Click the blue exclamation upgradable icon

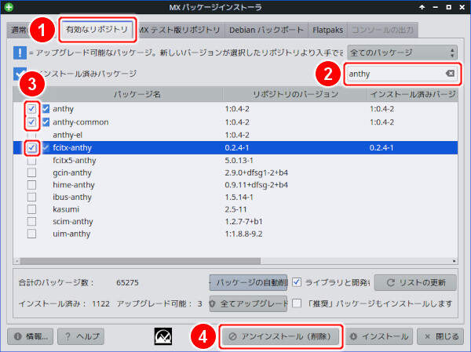pyautogui.click(x=20, y=53)
